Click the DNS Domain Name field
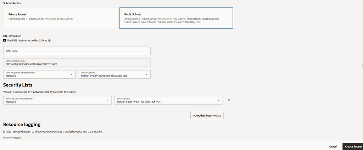 point(77,62)
